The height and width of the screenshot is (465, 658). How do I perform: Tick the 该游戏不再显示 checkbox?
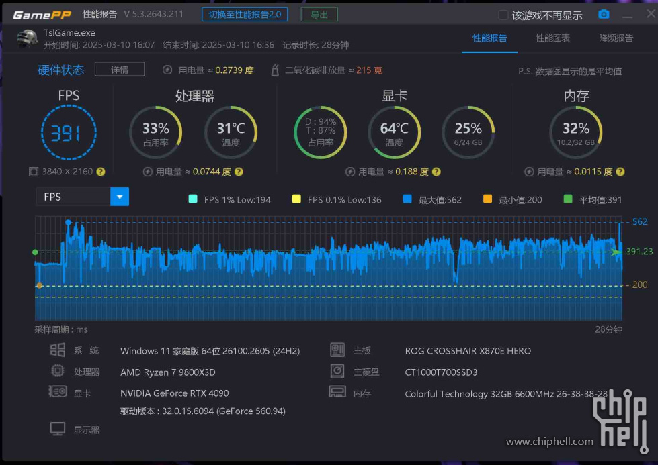coord(503,15)
